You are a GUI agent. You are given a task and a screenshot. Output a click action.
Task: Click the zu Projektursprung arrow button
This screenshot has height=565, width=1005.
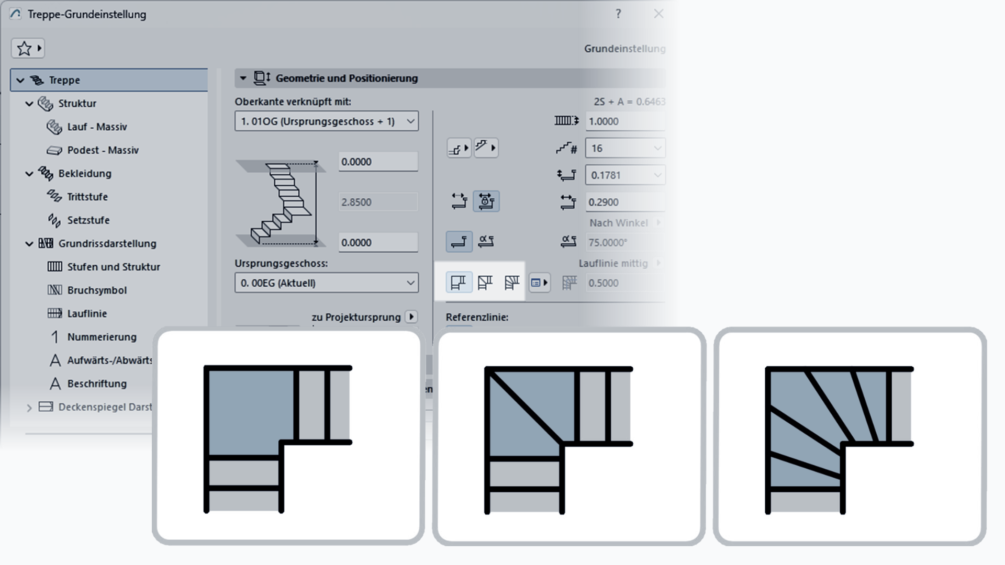(411, 317)
